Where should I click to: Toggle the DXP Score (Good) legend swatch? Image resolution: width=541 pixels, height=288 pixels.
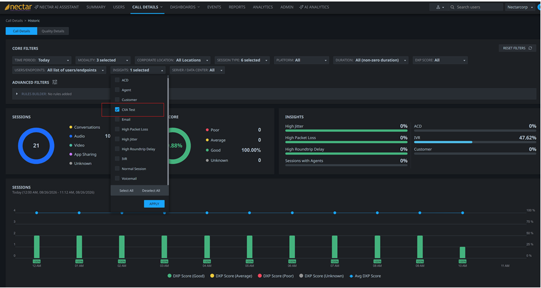169,276
